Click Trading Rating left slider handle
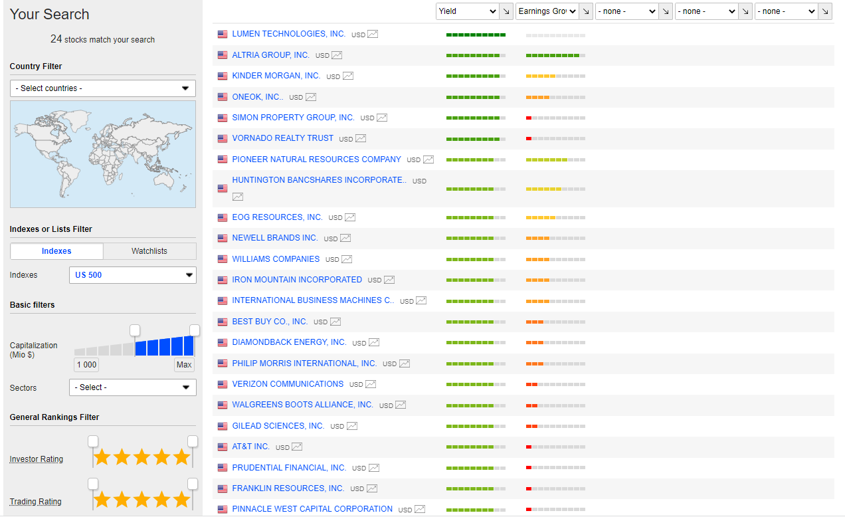Image resolution: width=845 pixels, height=523 pixels. tap(93, 484)
